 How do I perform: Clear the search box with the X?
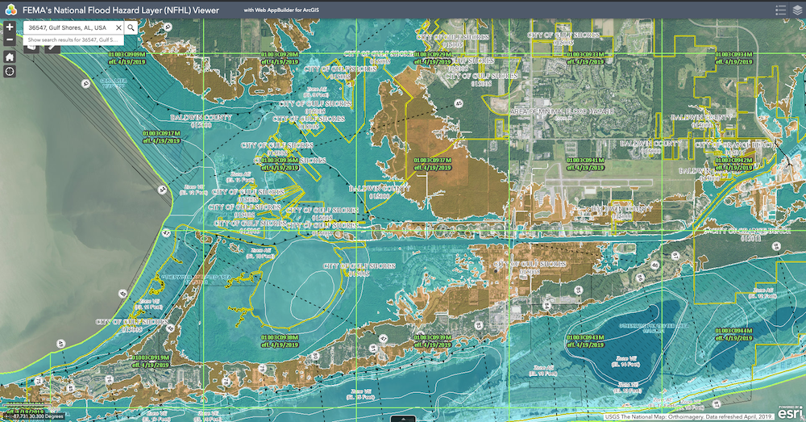click(x=118, y=27)
